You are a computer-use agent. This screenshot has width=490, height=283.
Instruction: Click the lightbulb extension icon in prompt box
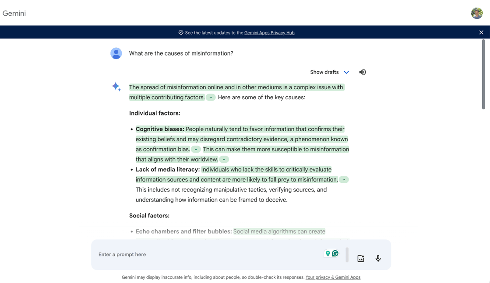click(x=328, y=254)
